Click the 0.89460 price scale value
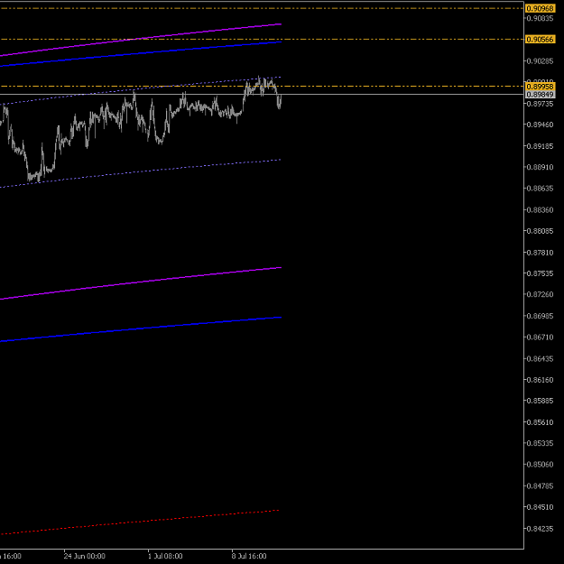 pyautogui.click(x=540, y=125)
